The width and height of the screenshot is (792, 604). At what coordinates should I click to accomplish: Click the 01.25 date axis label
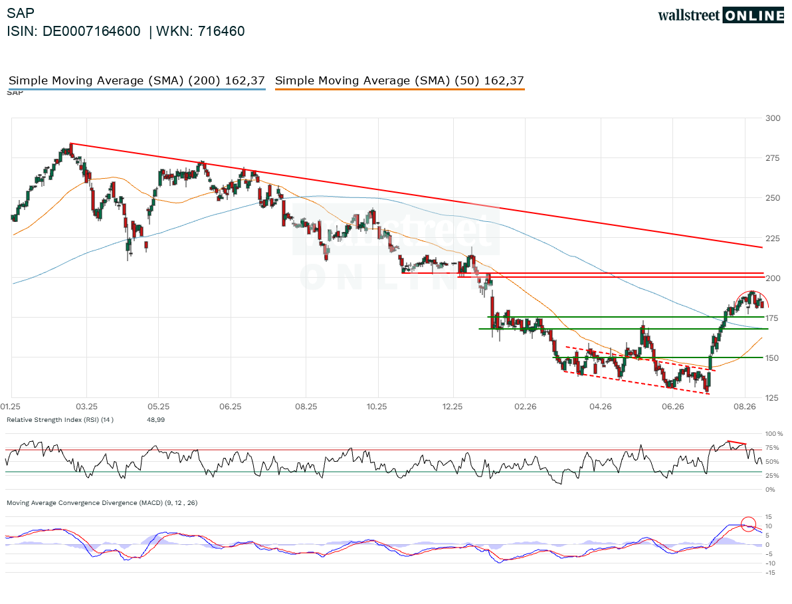(11, 407)
